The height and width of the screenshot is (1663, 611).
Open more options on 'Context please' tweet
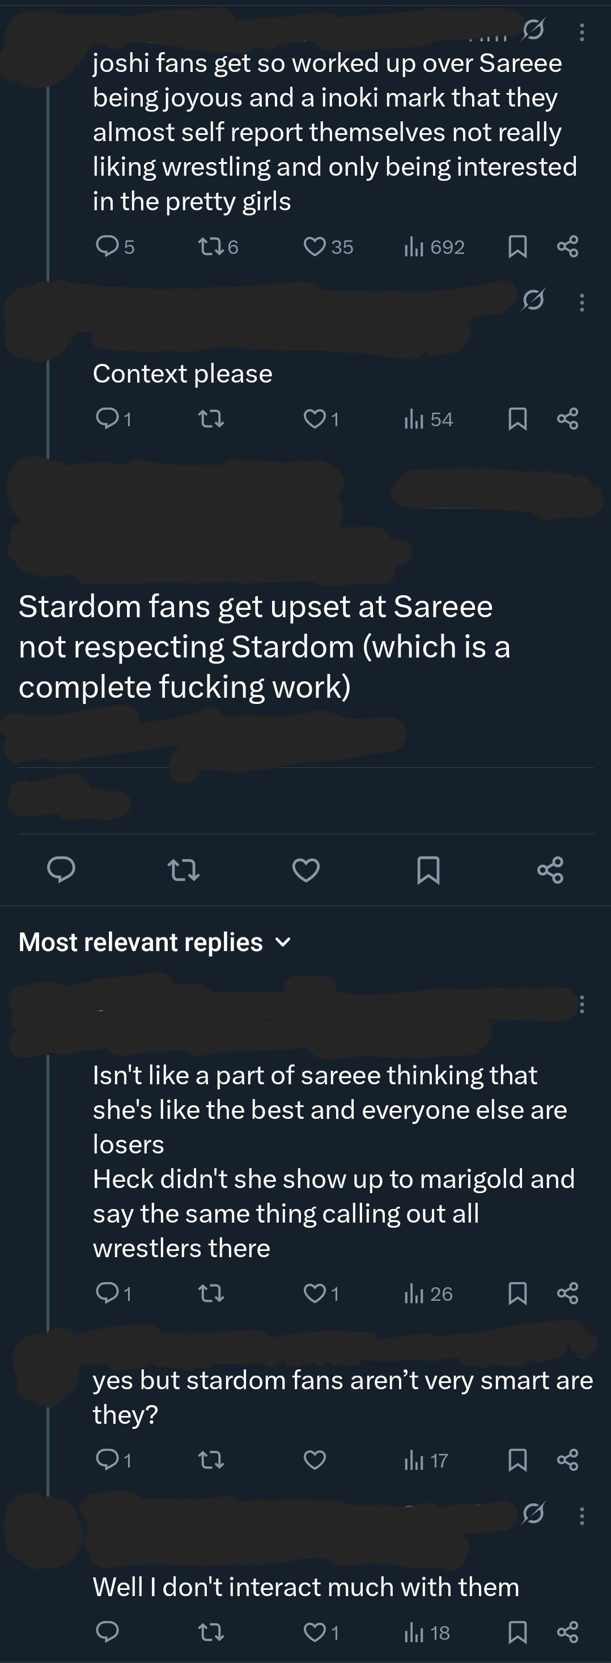(x=582, y=302)
